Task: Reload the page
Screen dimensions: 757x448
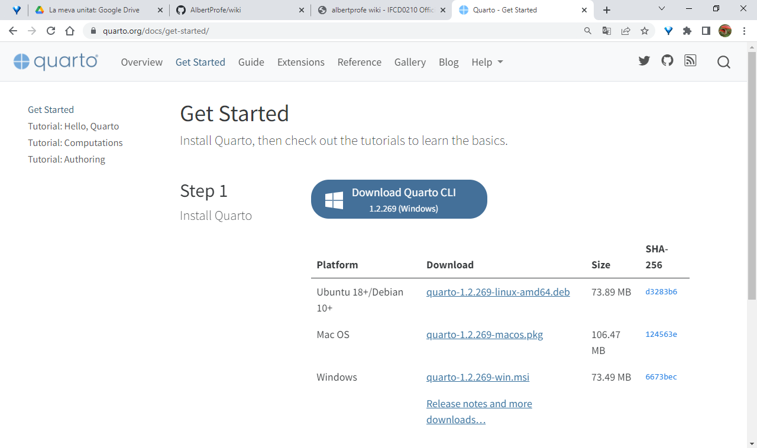Action: pyautogui.click(x=51, y=31)
